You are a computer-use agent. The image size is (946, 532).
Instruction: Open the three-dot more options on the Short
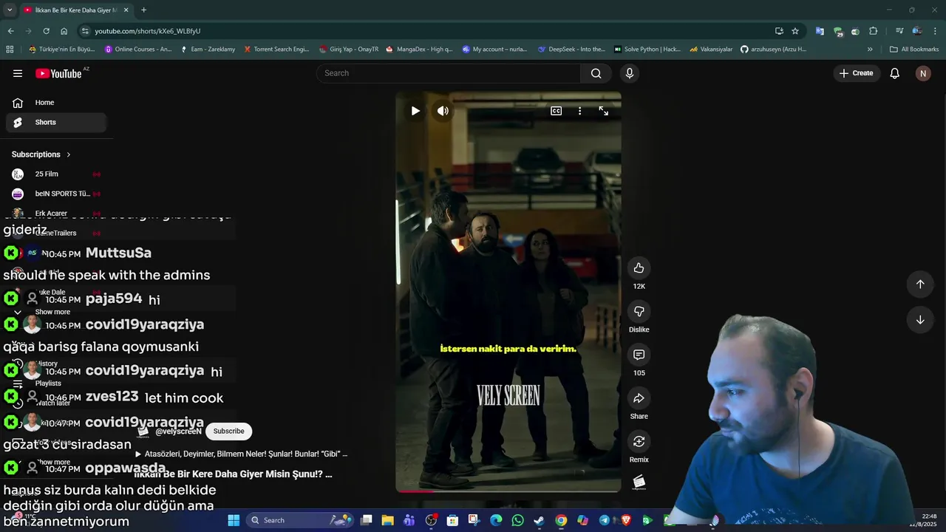click(579, 111)
